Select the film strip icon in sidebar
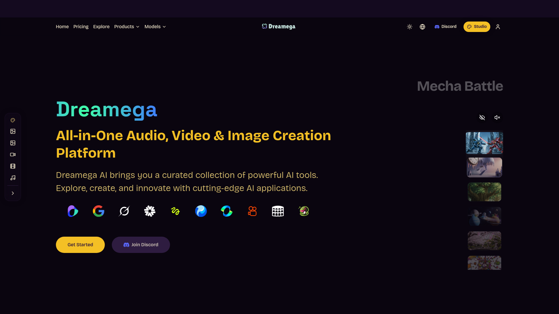Image resolution: width=559 pixels, height=314 pixels. tap(13, 166)
